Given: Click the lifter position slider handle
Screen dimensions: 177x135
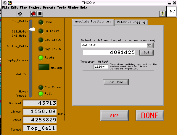Looking at the screenshot, I should (x=32, y=29).
